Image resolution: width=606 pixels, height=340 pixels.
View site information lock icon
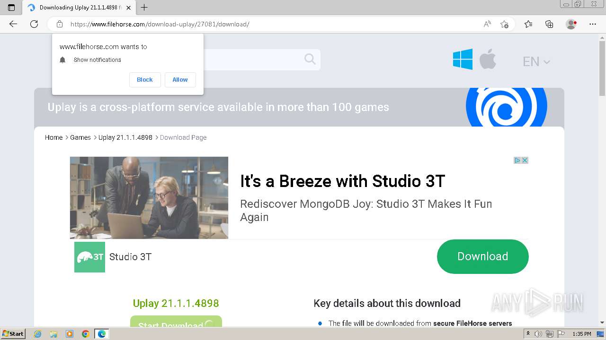(x=60, y=24)
